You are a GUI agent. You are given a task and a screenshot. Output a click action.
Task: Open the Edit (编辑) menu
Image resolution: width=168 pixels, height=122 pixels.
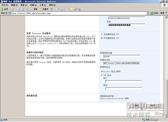pos(14,5)
